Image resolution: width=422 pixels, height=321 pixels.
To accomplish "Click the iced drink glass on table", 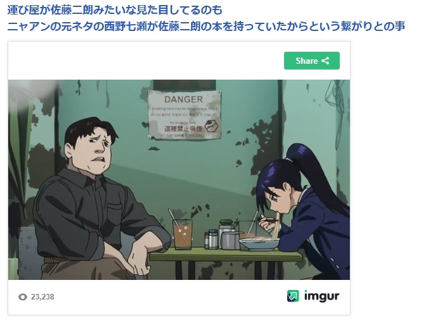I will [x=183, y=234].
